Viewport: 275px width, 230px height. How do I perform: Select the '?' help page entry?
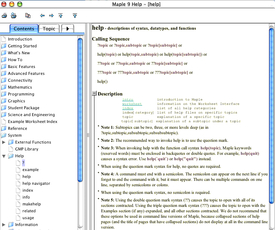(x=23, y=163)
